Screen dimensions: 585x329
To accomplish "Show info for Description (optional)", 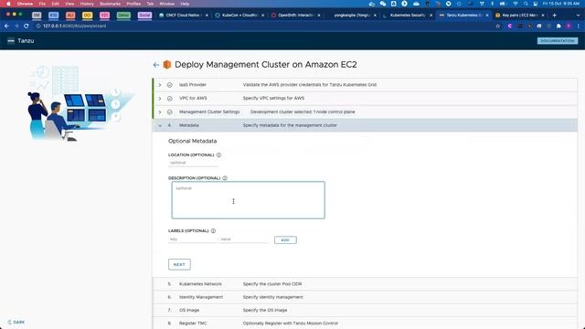I will tap(225, 178).
